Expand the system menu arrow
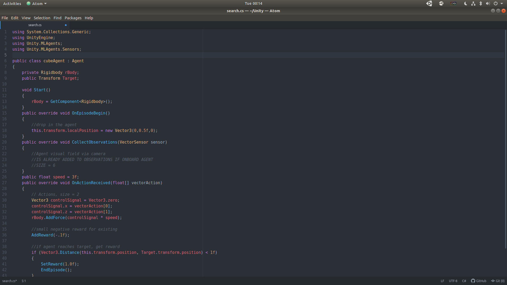This screenshot has width=507, height=285. (502, 3)
